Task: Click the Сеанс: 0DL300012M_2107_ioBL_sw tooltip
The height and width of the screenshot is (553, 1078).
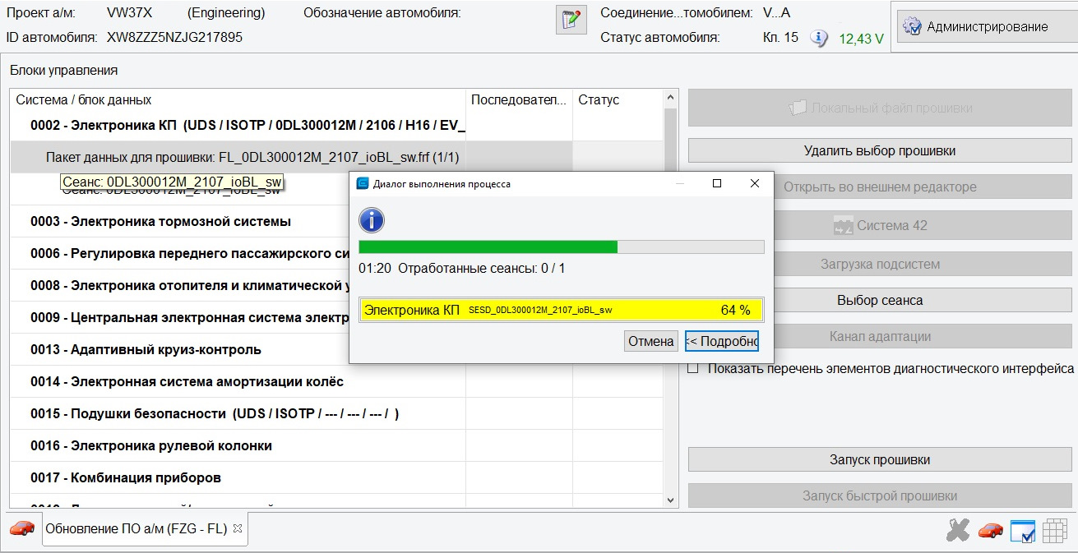Action: (171, 182)
